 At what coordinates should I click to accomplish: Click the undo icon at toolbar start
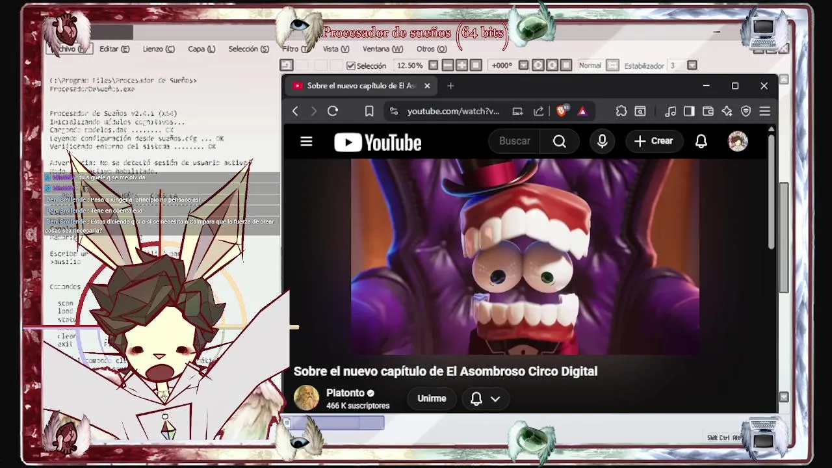coord(287,66)
